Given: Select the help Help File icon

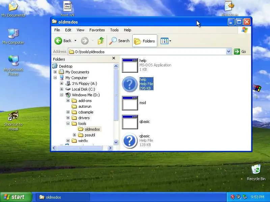Looking at the screenshot, I should 130,84.
